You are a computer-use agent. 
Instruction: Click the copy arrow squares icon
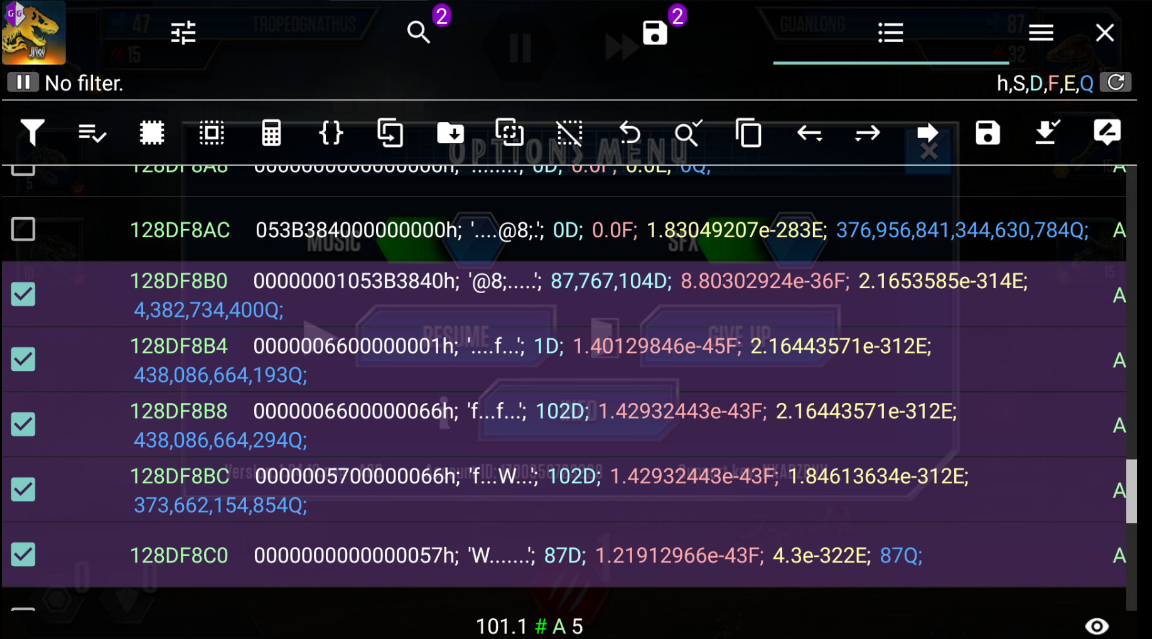pyautogui.click(x=390, y=133)
